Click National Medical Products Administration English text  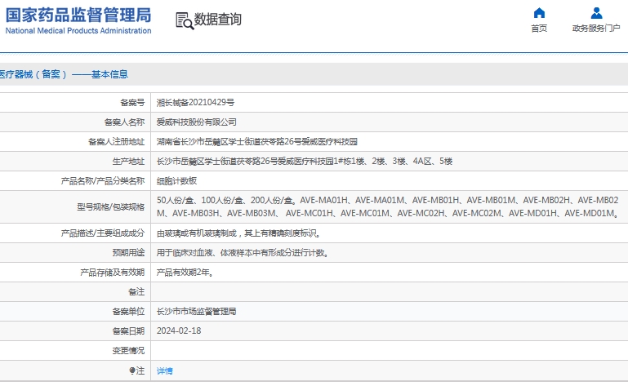[x=78, y=31]
